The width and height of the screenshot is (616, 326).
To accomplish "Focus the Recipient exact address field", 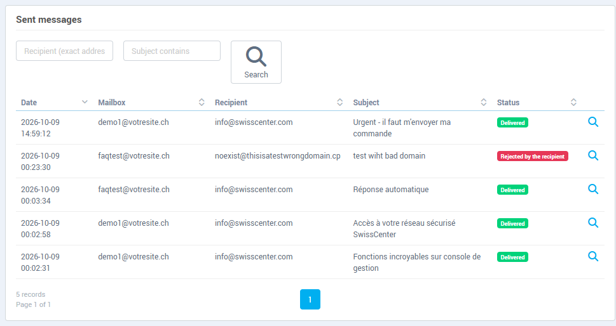I will (64, 51).
